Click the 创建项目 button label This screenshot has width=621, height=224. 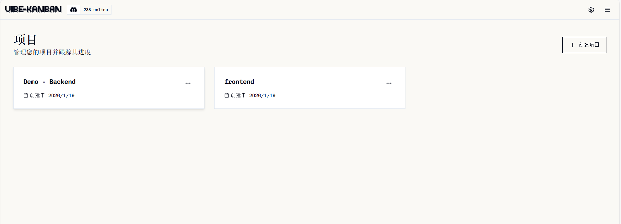tap(589, 45)
